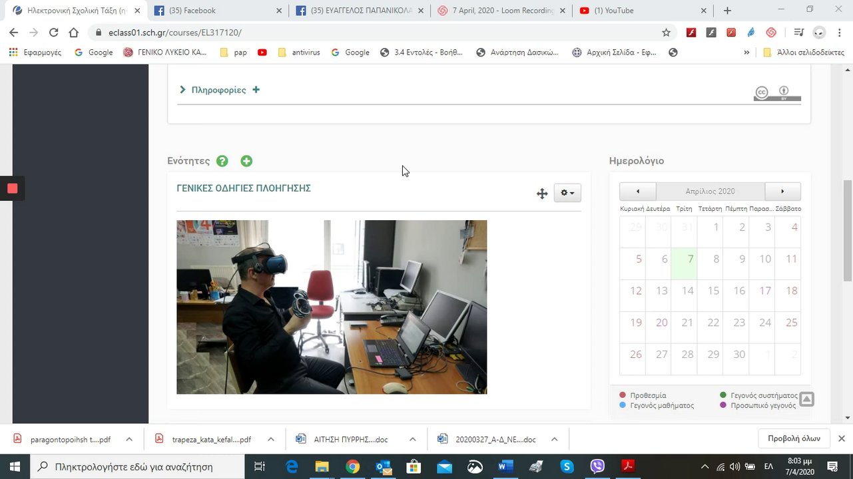Screen dimensions: 853x479
Task: Open Skype from the taskbar
Action: click(567, 466)
